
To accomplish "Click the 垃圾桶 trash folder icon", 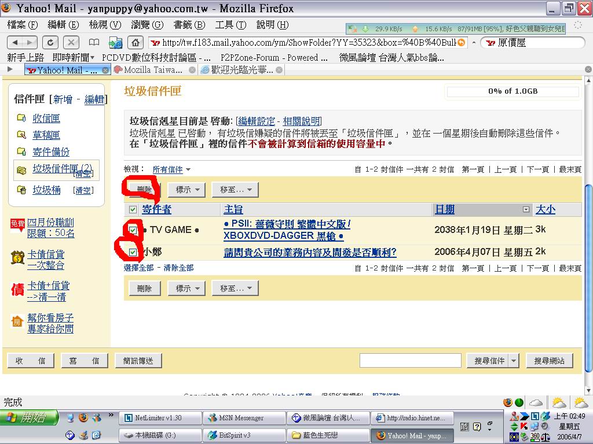I will point(21,190).
